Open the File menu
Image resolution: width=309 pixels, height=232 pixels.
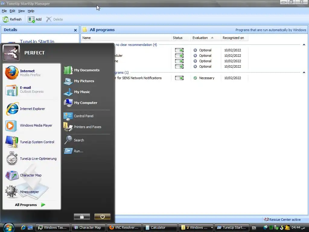[4, 11]
